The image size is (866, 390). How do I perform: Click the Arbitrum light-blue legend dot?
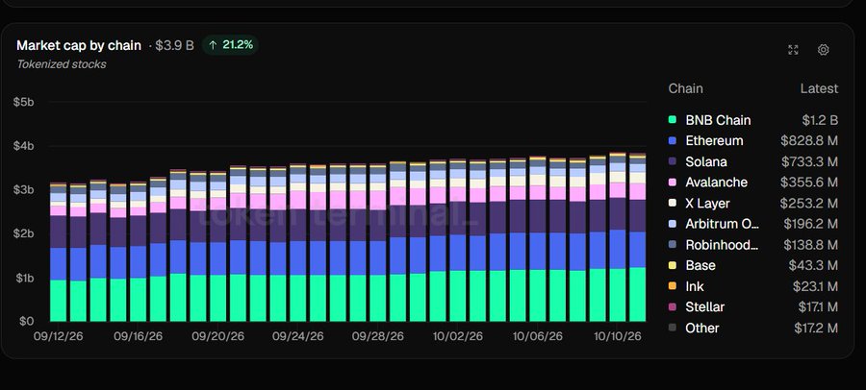(x=673, y=224)
